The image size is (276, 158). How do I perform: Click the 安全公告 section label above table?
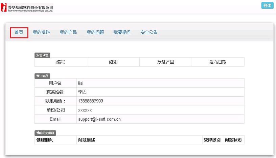42,55
